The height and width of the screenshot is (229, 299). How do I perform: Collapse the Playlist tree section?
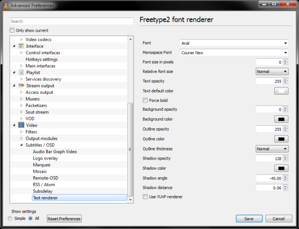14,73
